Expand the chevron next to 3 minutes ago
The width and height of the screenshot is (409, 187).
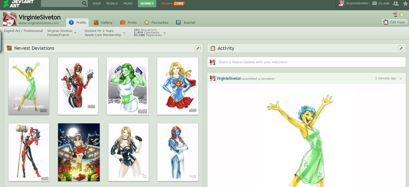pyautogui.click(x=401, y=79)
